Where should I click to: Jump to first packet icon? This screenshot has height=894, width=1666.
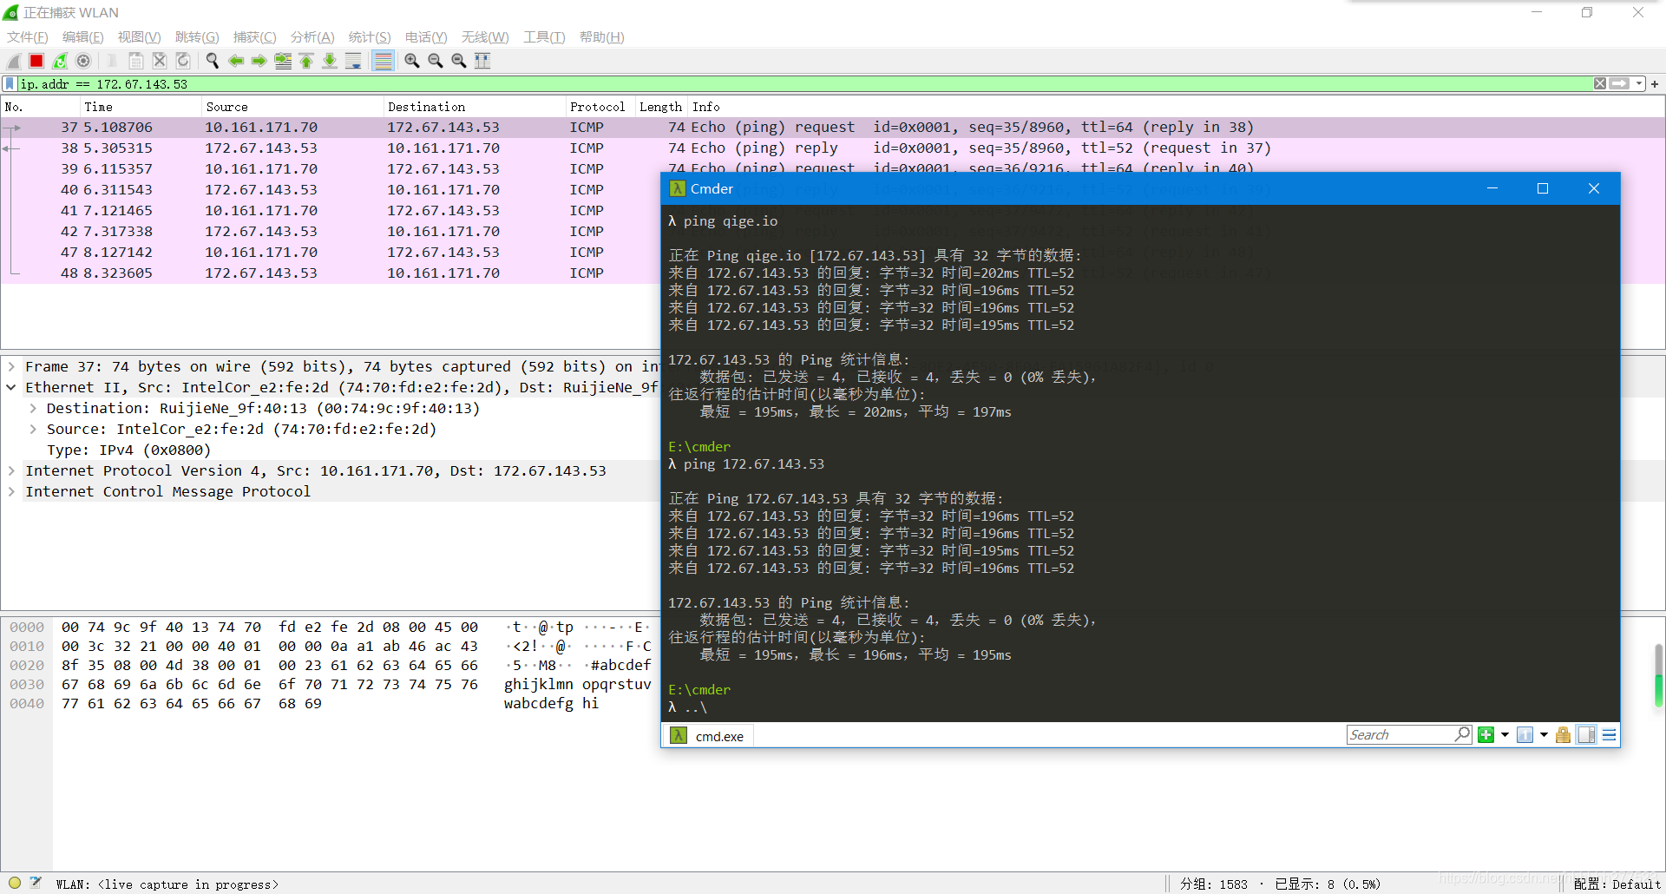(306, 61)
